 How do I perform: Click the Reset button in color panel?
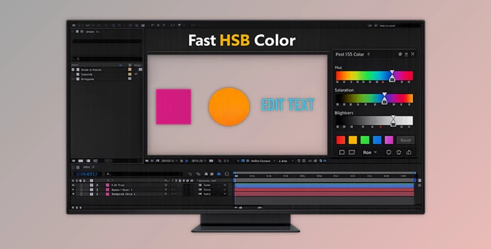tap(406, 140)
